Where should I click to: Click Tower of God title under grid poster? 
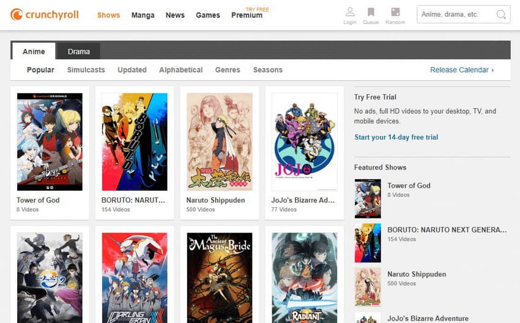coord(38,200)
